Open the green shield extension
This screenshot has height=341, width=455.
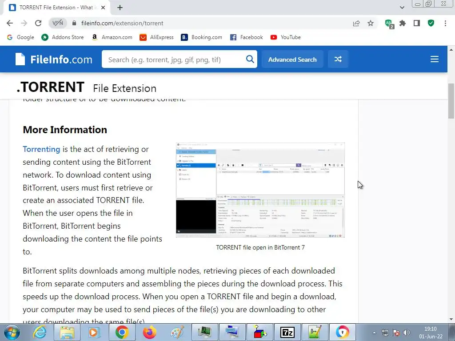pos(431,23)
